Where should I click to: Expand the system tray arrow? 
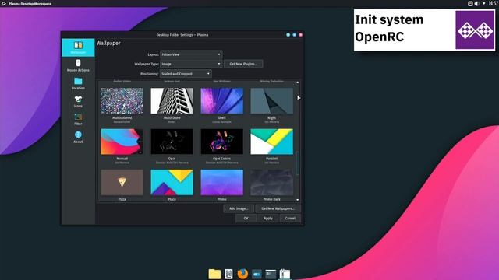483,3
